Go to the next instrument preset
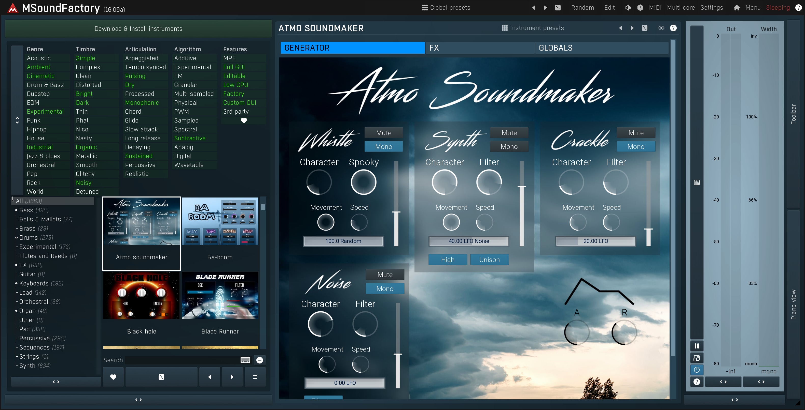The width and height of the screenshot is (805, 410). point(632,28)
